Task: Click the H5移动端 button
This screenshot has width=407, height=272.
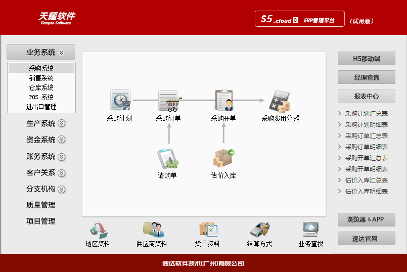Action: 366,59
